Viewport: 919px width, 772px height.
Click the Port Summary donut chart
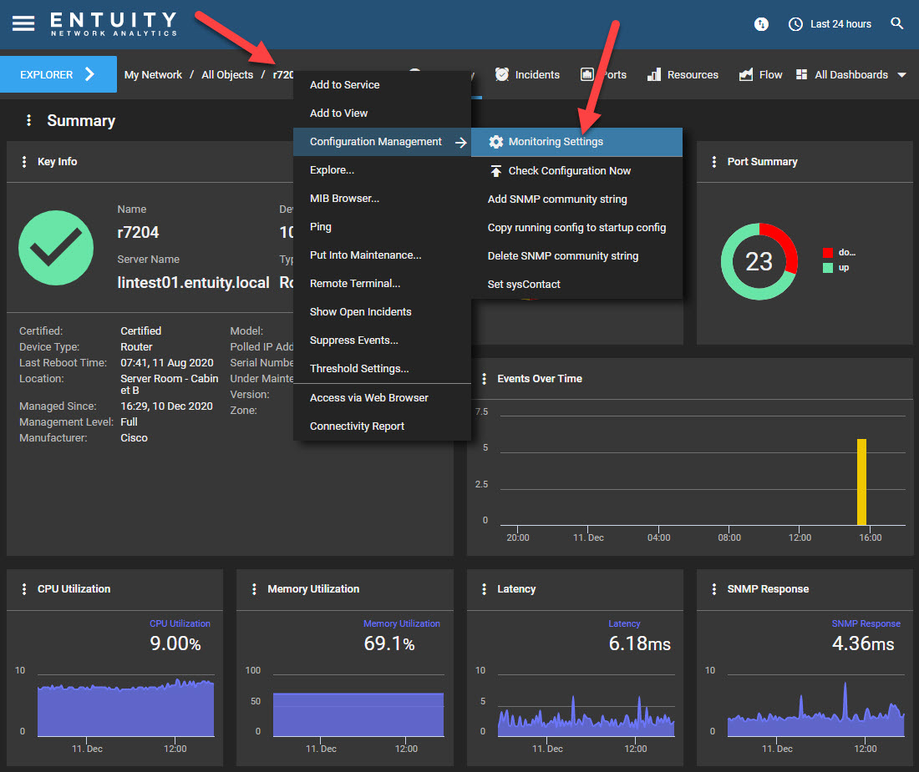[759, 261]
